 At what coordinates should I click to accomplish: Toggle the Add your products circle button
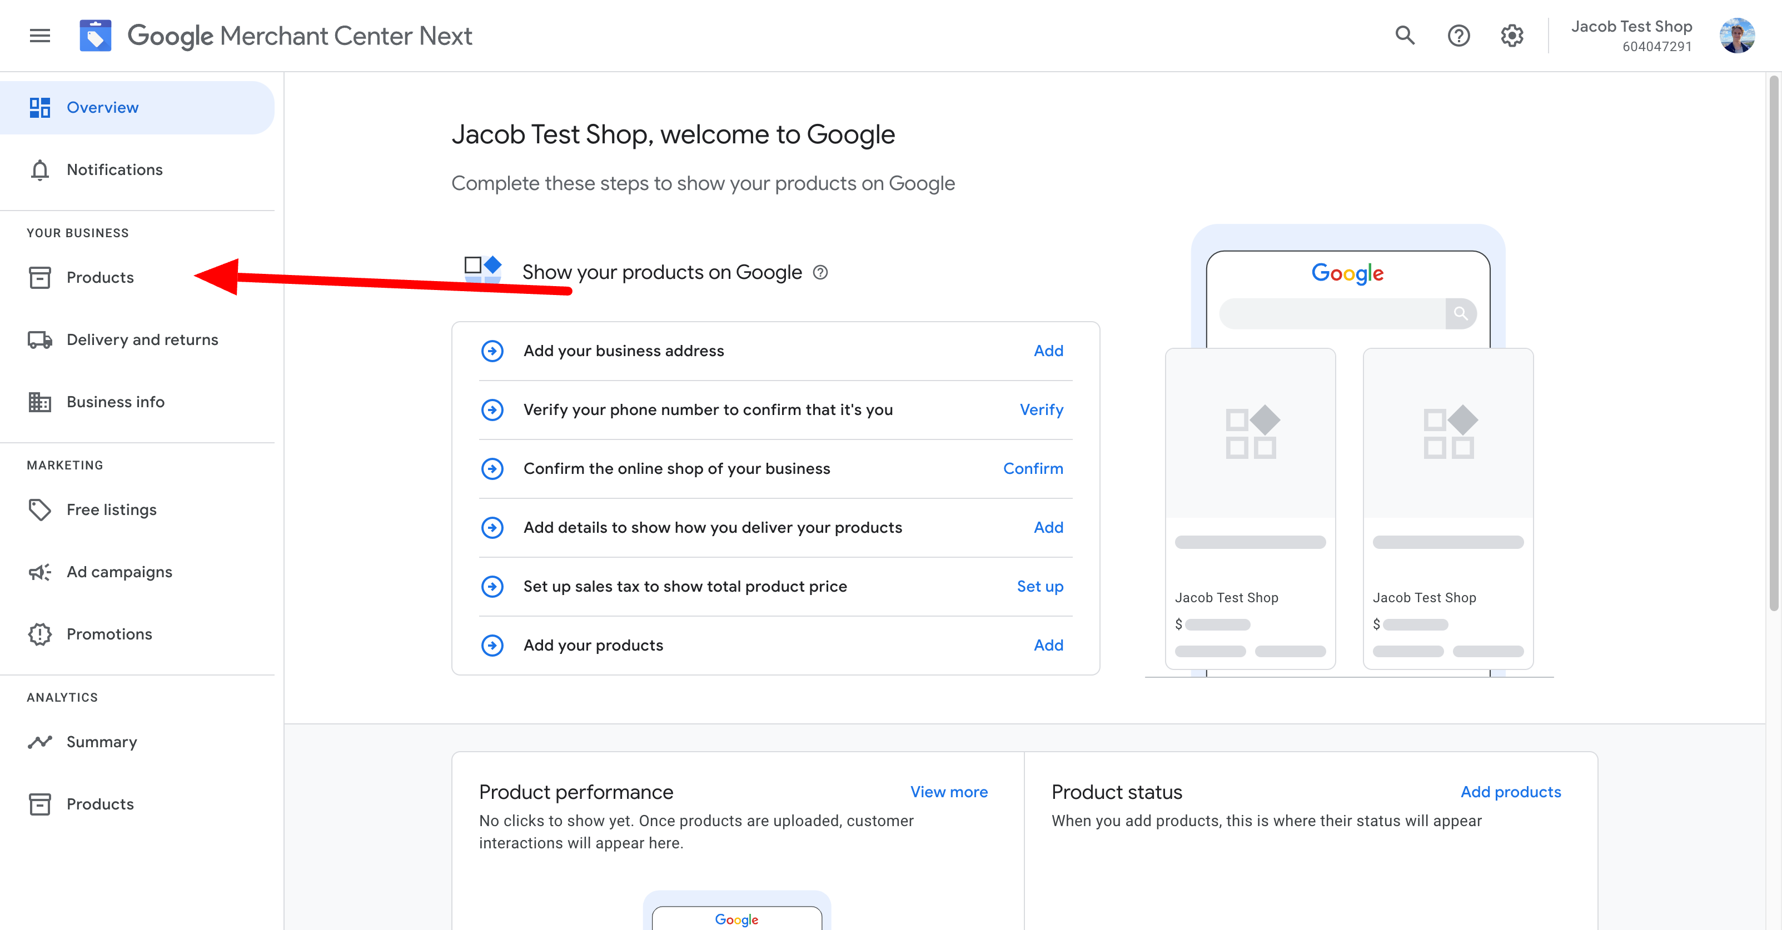(x=491, y=645)
